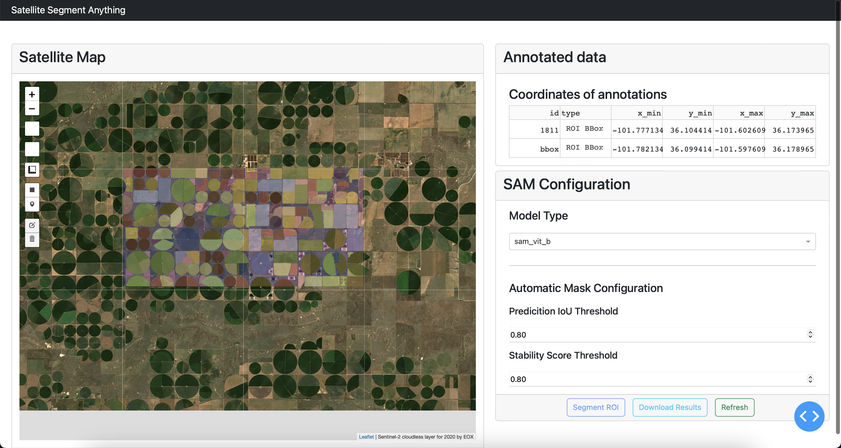Click the Satellite Segment Anything header title
Screen dimensions: 841x448
(x=68, y=10)
